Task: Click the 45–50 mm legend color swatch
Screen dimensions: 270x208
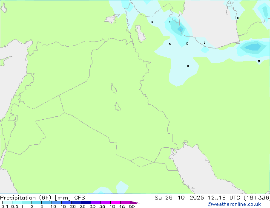Action: point(125,202)
